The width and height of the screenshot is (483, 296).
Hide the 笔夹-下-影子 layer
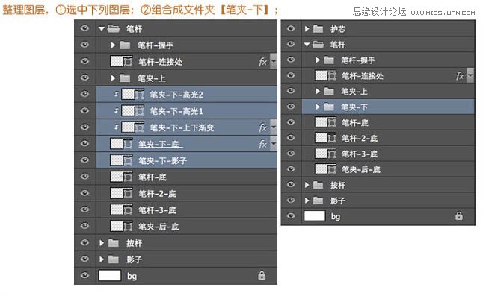[x=84, y=160]
